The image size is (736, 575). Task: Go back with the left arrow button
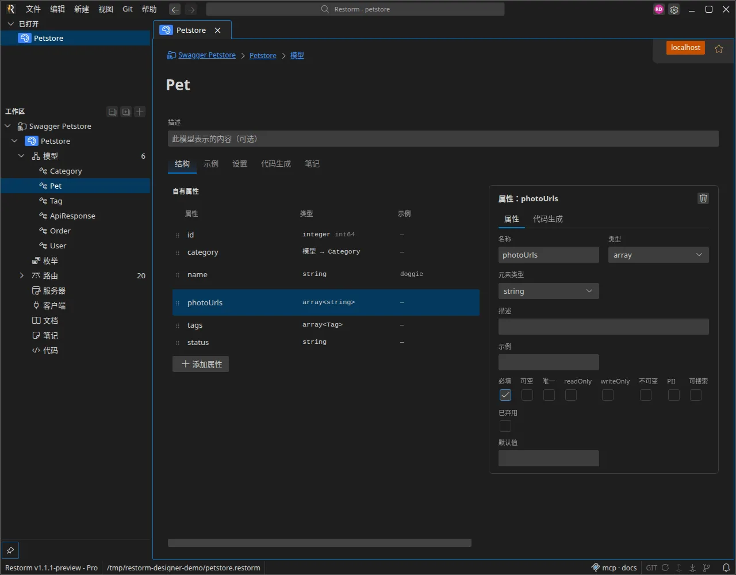coord(175,9)
